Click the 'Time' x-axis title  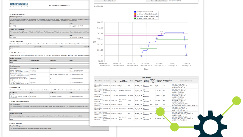click(x=146, y=69)
